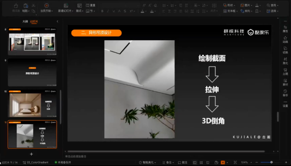The image size is (291, 166).
Task: Toggle Bold formatting
Action: click(102, 11)
